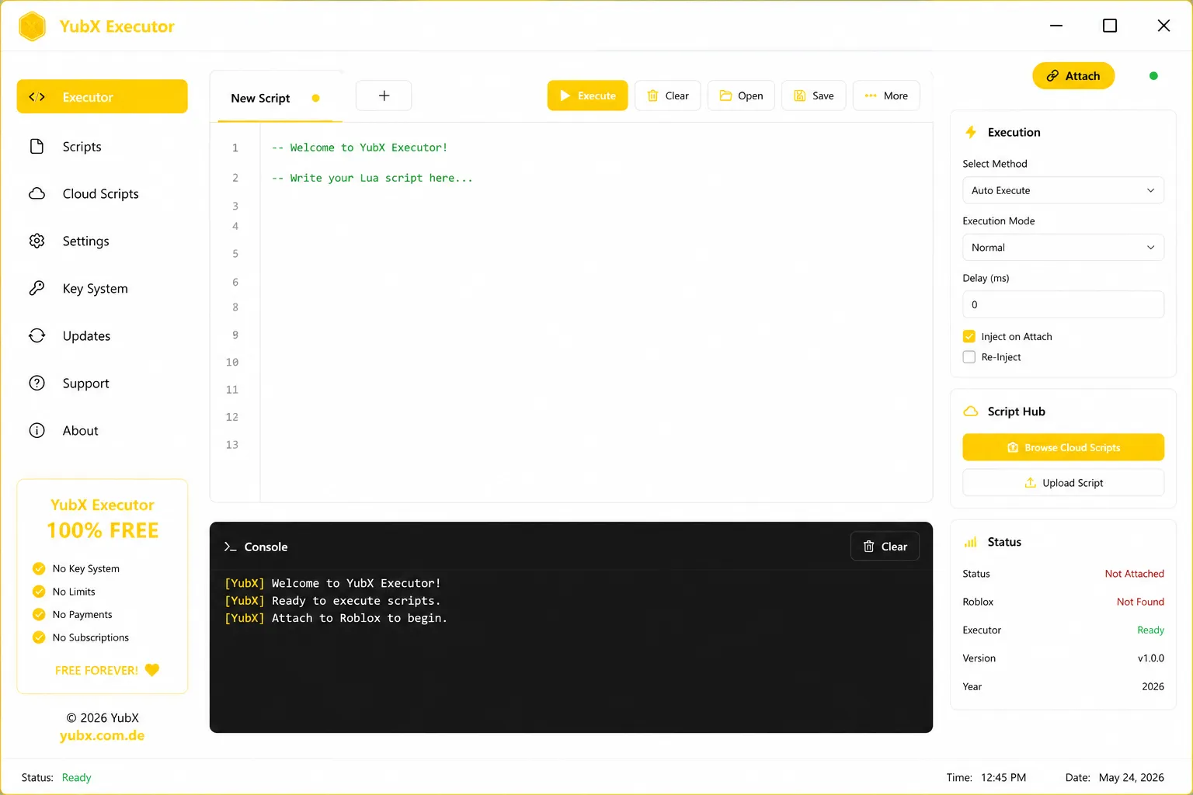The width and height of the screenshot is (1193, 795).
Task: Click console line 'Attach to Roblox to begin.'
Action: coord(336,618)
